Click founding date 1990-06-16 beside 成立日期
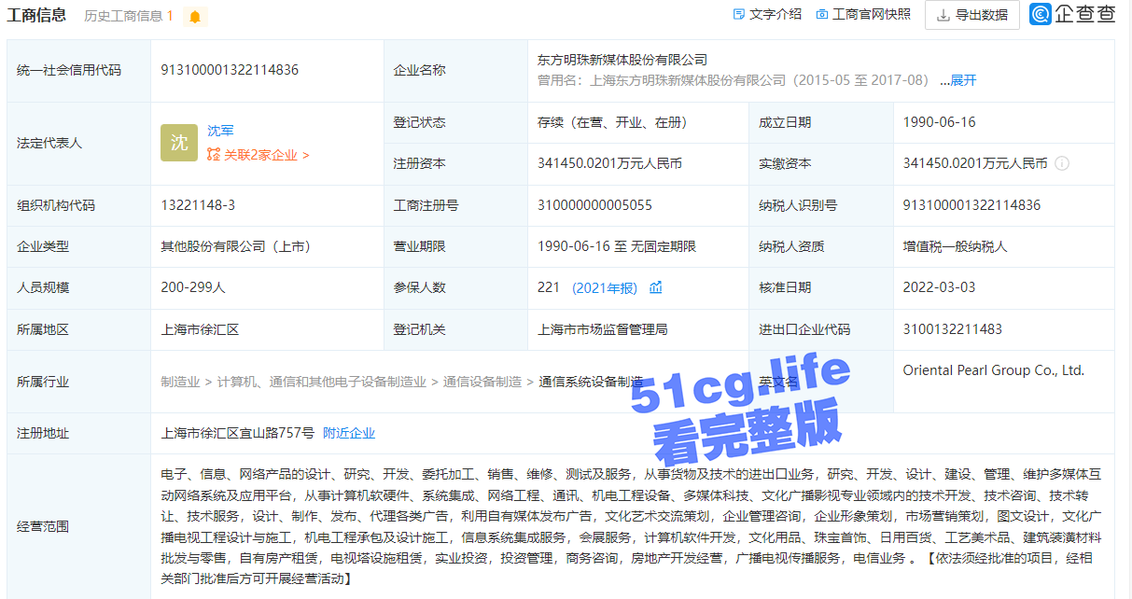The height and width of the screenshot is (599, 1132). click(939, 122)
